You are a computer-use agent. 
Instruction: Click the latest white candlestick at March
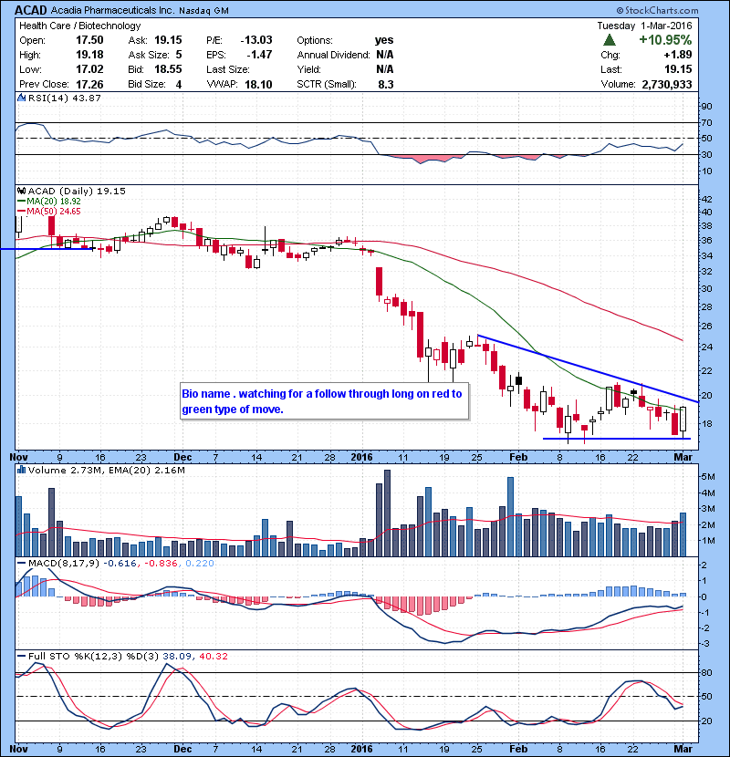click(x=683, y=419)
